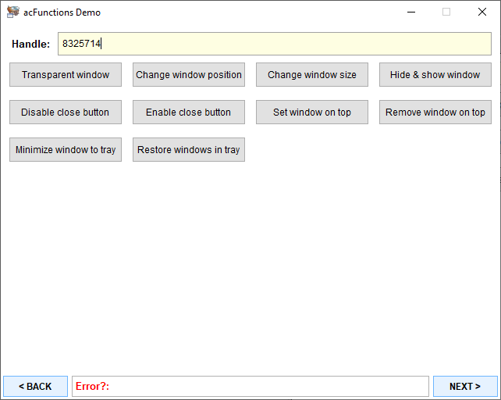The height and width of the screenshot is (400, 501).
Task: Click Disable close button
Action: pyautogui.click(x=66, y=112)
